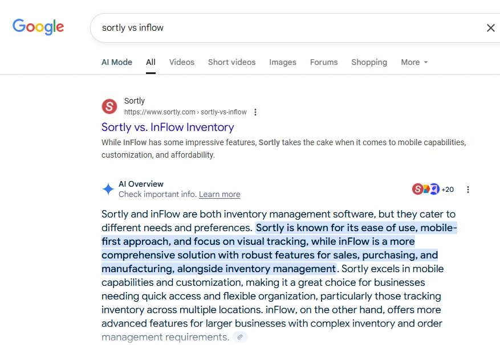Clear the search box with X
Image resolution: width=500 pixels, height=345 pixels.
490,28
